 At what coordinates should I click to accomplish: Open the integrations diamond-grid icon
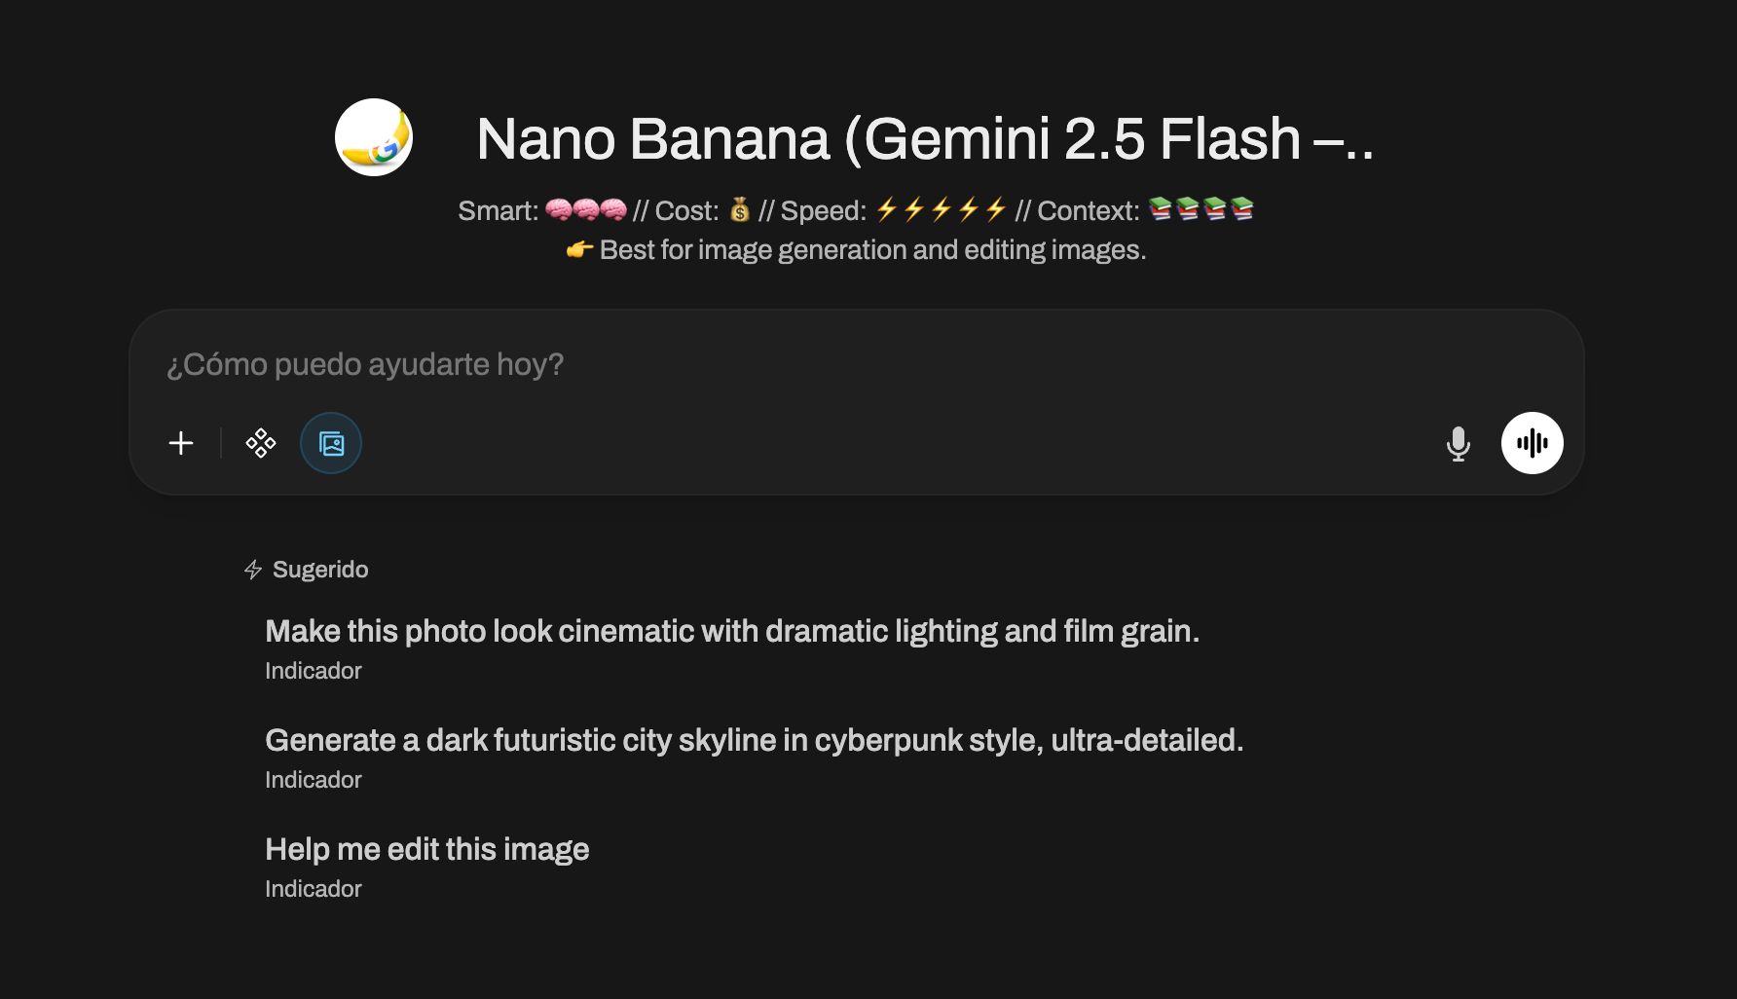(261, 444)
